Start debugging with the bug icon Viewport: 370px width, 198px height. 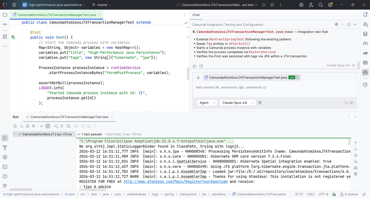272,5
